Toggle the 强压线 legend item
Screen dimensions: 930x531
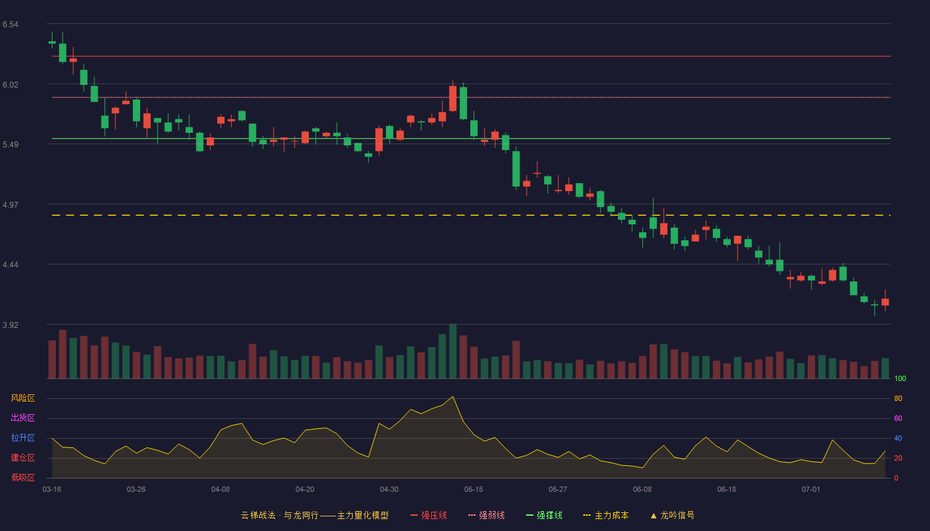(x=428, y=515)
